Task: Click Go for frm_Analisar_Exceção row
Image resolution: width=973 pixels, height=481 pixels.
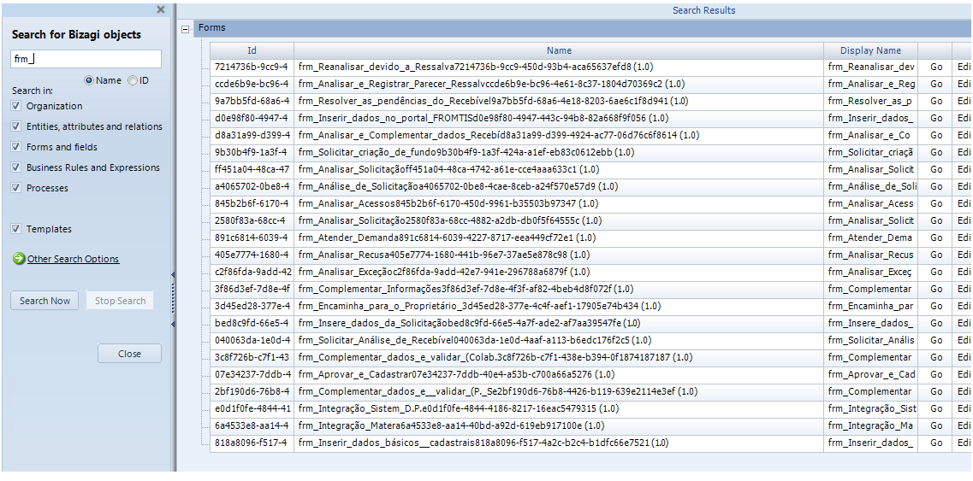Action: (935, 273)
